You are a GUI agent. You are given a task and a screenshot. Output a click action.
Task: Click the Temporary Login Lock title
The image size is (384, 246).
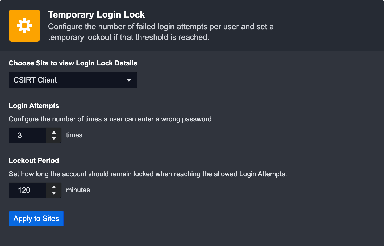(96, 15)
